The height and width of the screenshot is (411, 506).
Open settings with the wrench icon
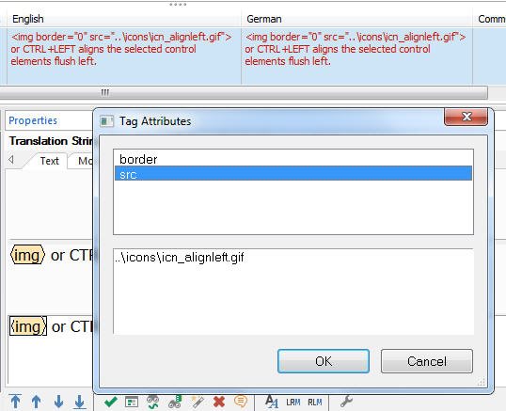pyautogui.click(x=346, y=402)
